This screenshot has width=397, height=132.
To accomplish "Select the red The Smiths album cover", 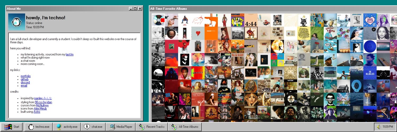I will coord(198,99).
